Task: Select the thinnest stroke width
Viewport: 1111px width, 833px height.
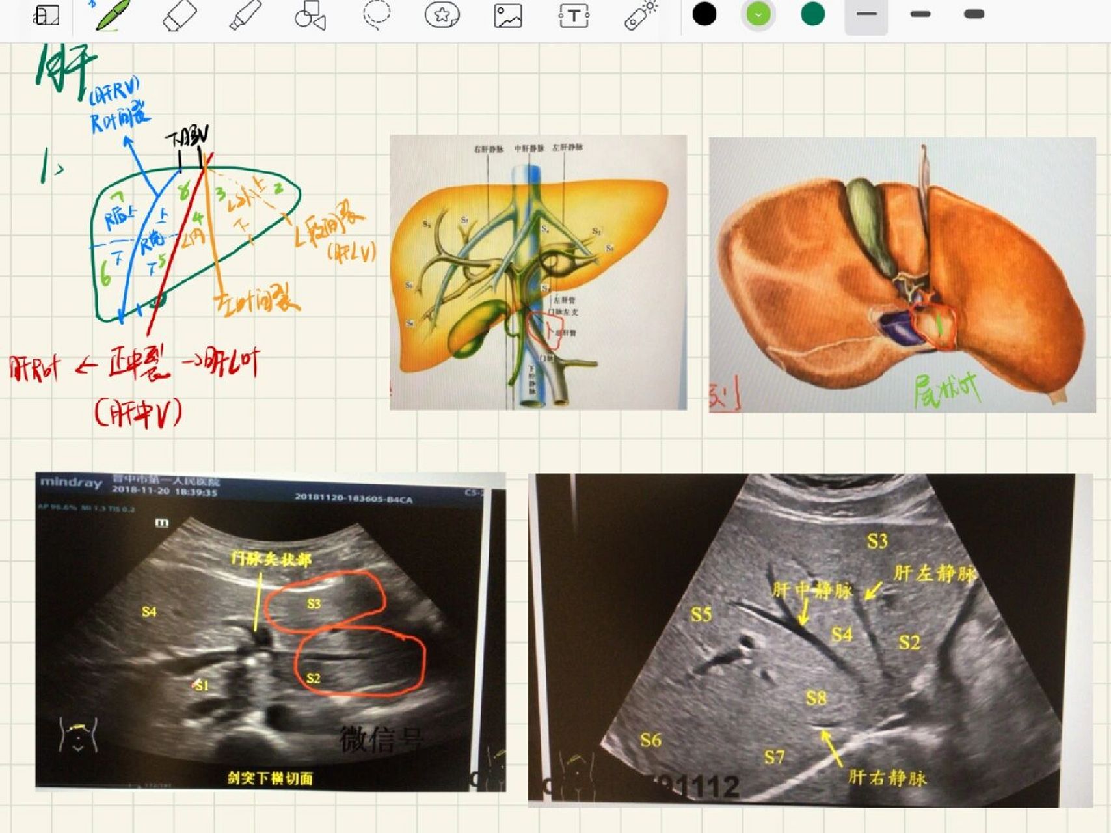Action: pos(866,14)
